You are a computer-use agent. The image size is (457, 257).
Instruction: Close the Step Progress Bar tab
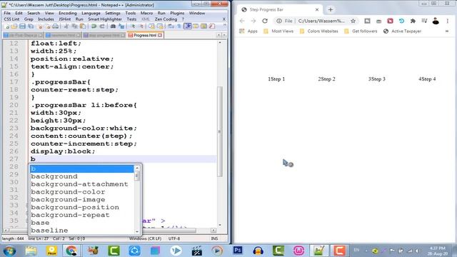tap(317, 9)
